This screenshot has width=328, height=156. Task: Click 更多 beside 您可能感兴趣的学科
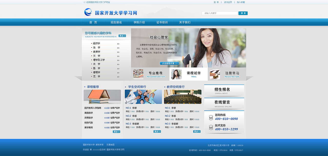[x=122, y=36]
